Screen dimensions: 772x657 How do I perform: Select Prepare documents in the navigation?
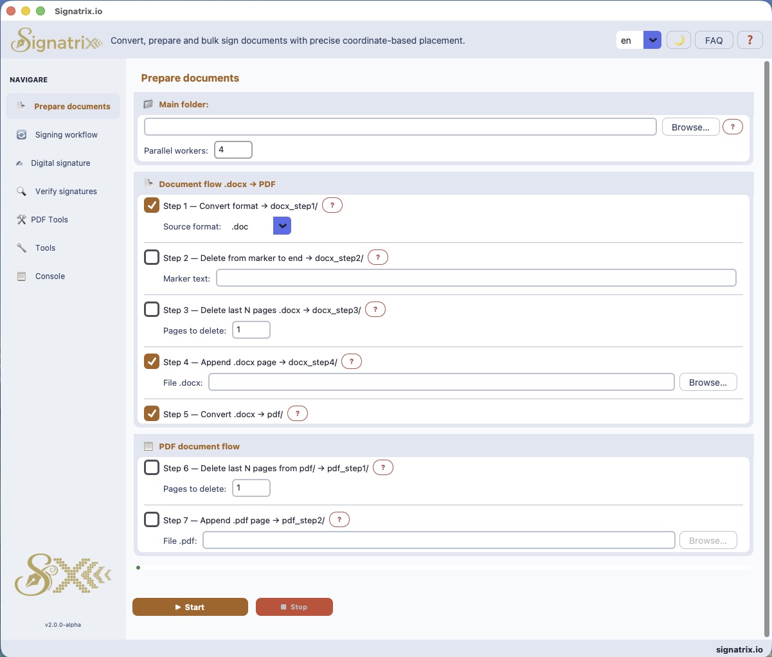pos(72,106)
